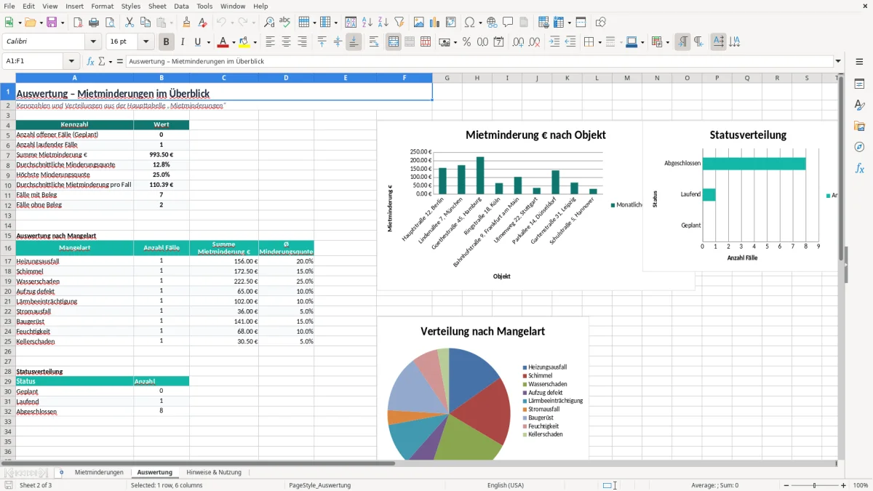Open the Borders dropdown arrow
The image size is (873, 491).
pyautogui.click(x=599, y=42)
